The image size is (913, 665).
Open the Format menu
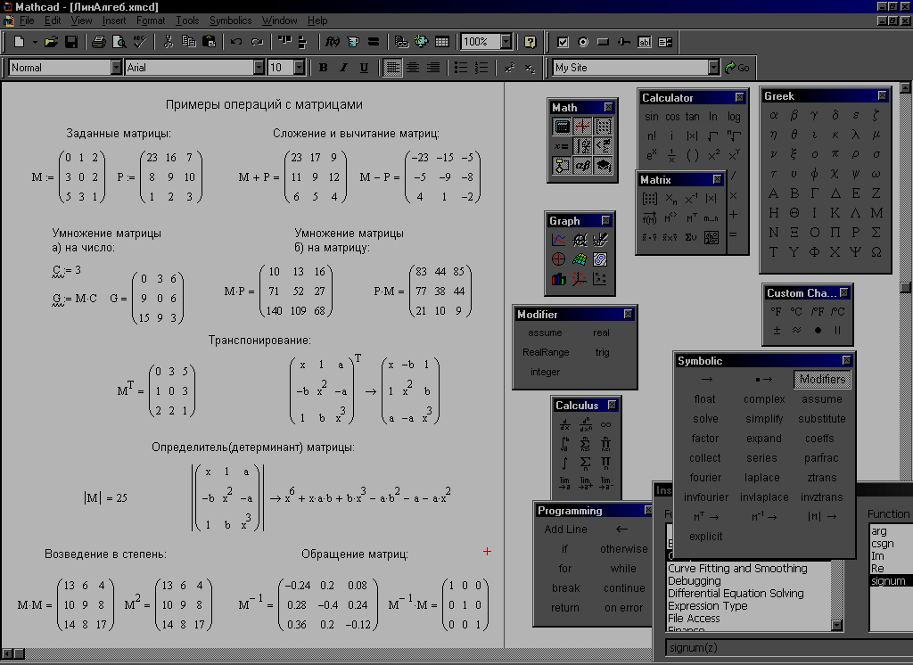coord(151,21)
